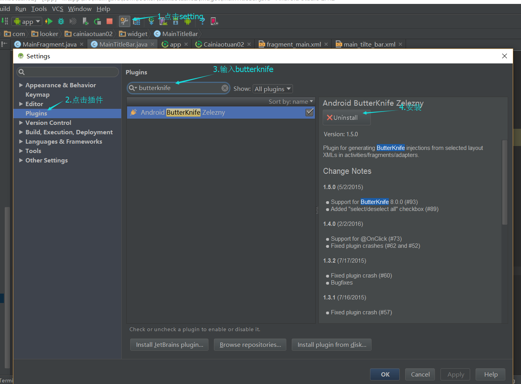Toggle the Android ButterKnife Zelezny enabled checkbox
Image resolution: width=521 pixels, height=384 pixels.
[x=309, y=112]
